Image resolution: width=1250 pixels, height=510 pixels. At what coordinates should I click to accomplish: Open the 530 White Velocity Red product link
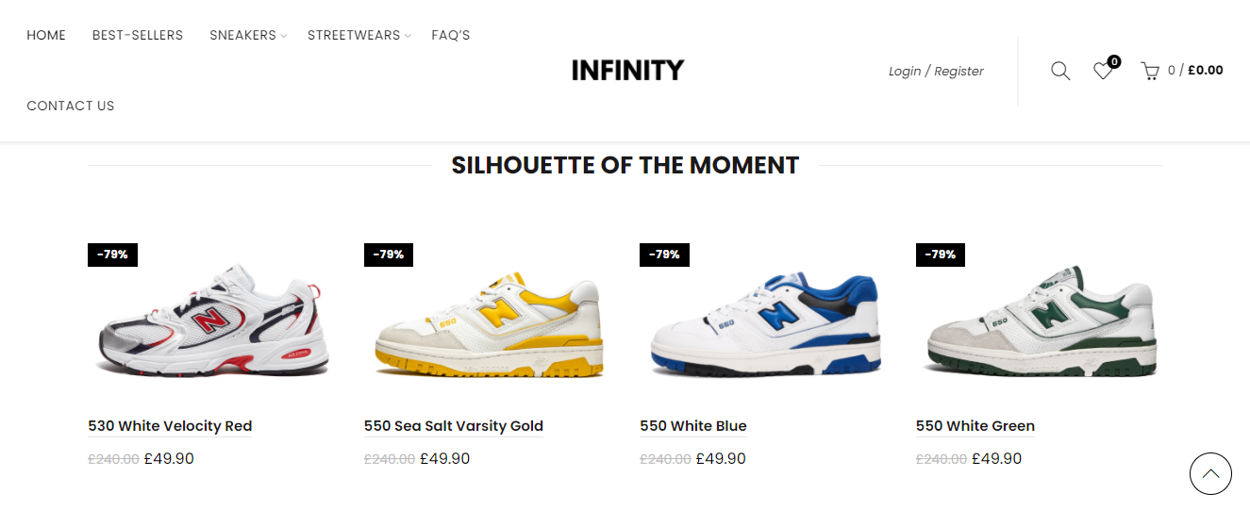pos(170,426)
